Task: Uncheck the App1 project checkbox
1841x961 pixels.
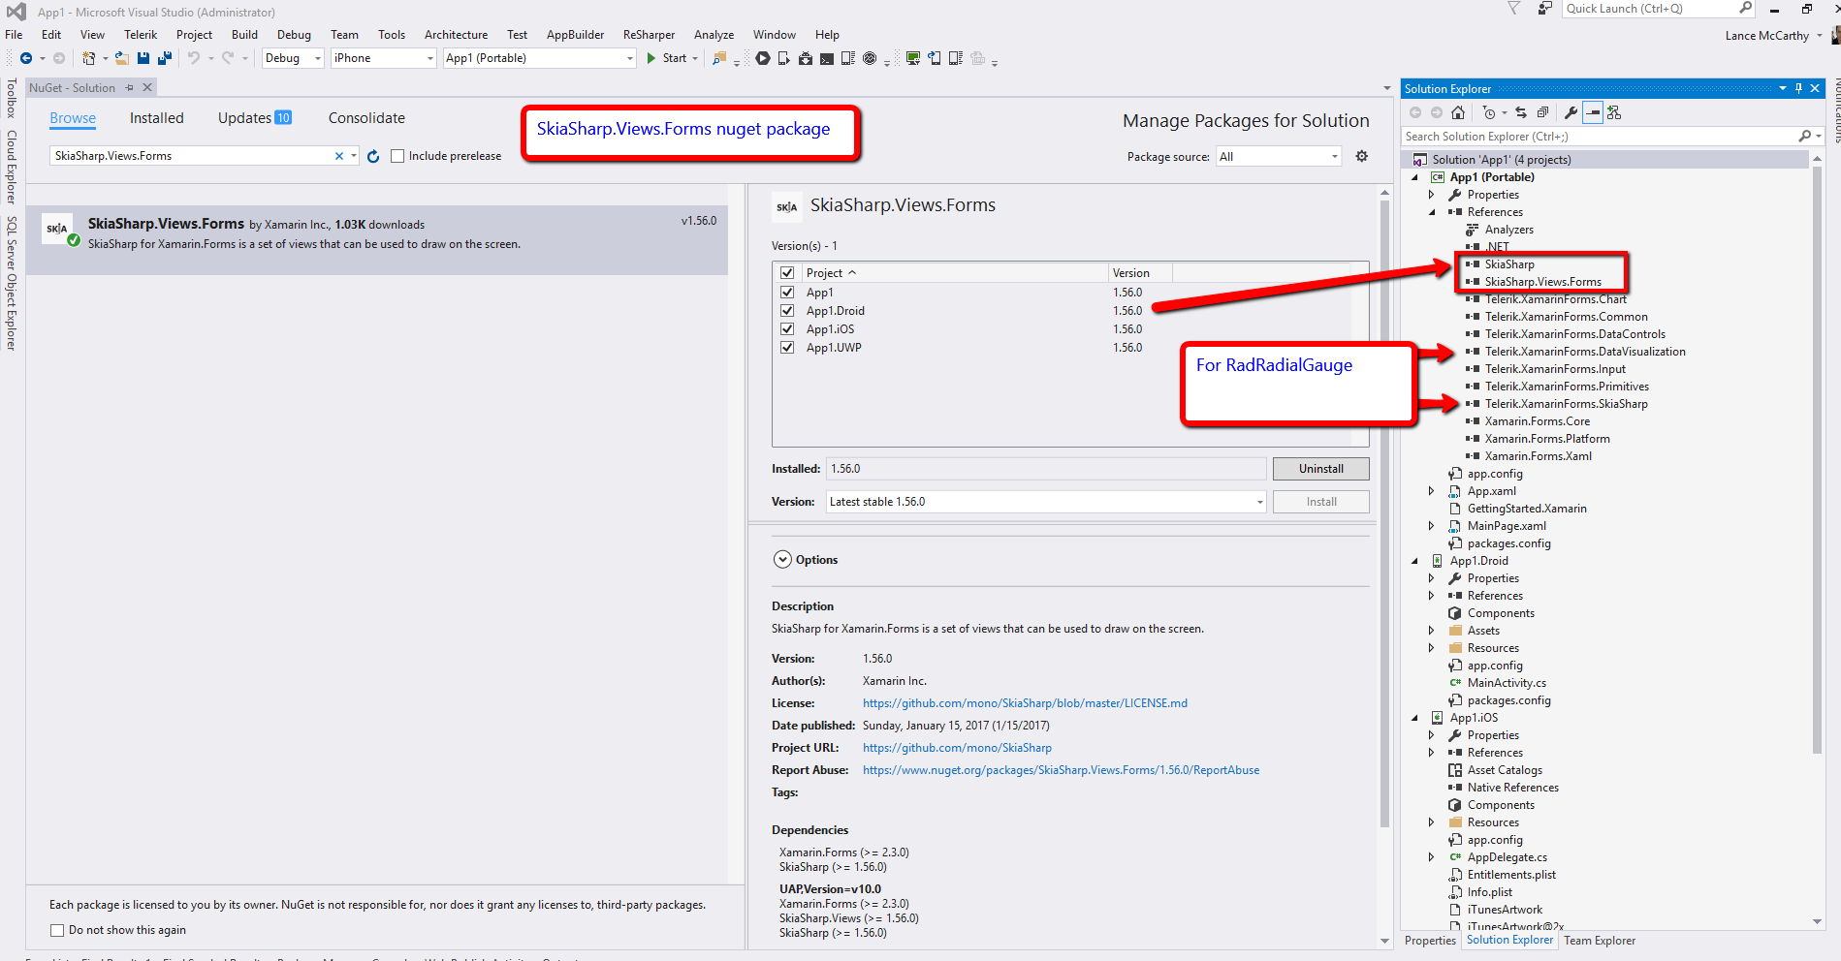Action: click(x=787, y=293)
